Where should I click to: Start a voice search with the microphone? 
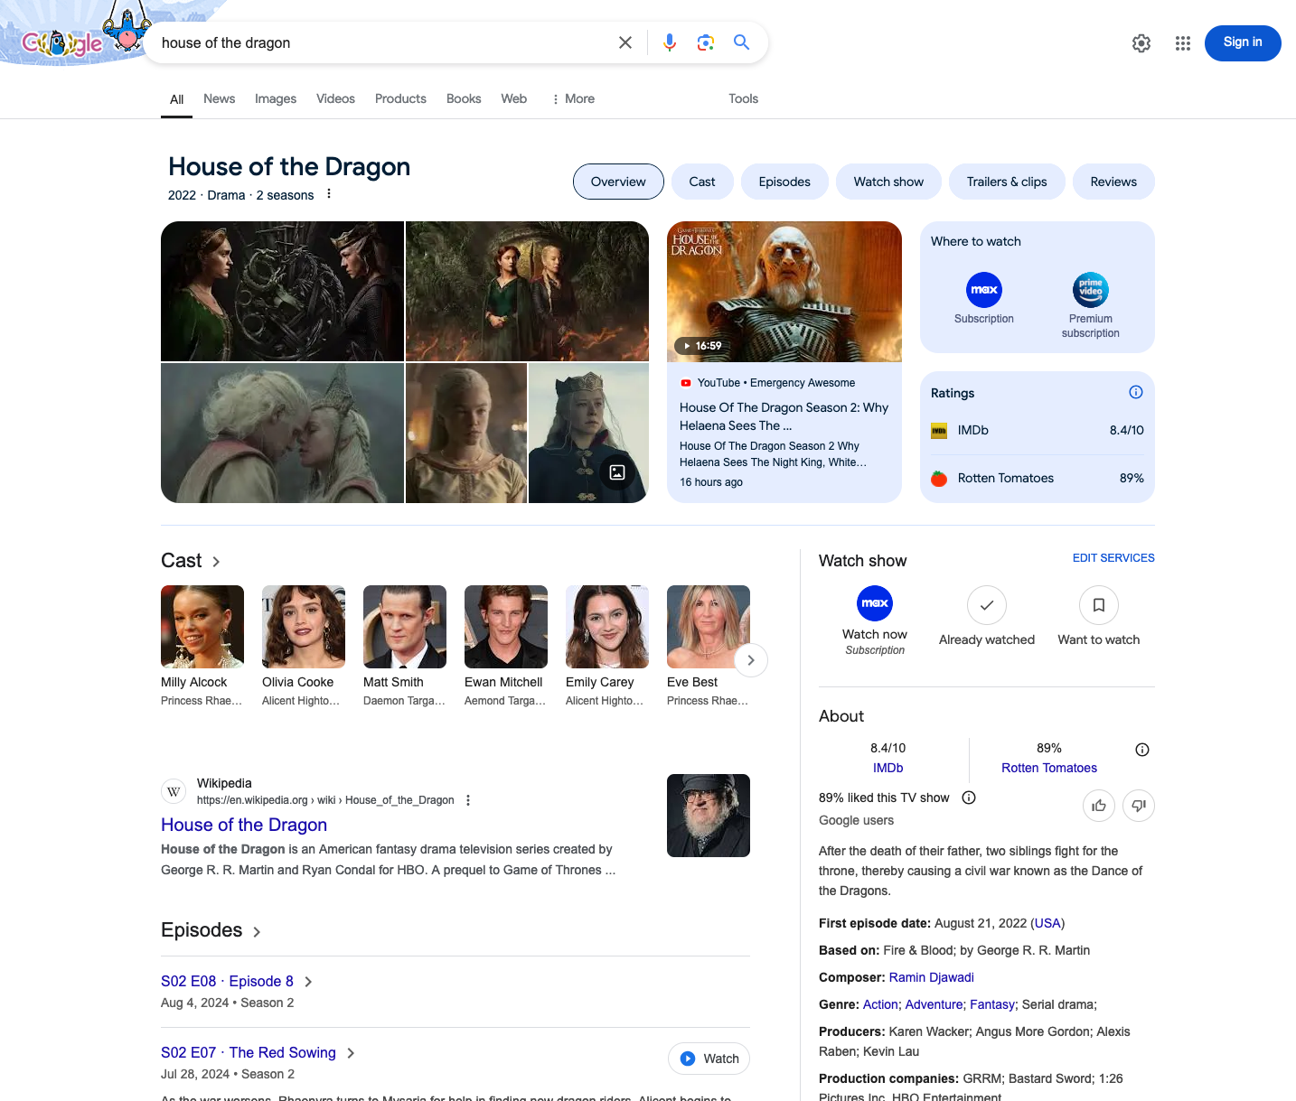[669, 42]
